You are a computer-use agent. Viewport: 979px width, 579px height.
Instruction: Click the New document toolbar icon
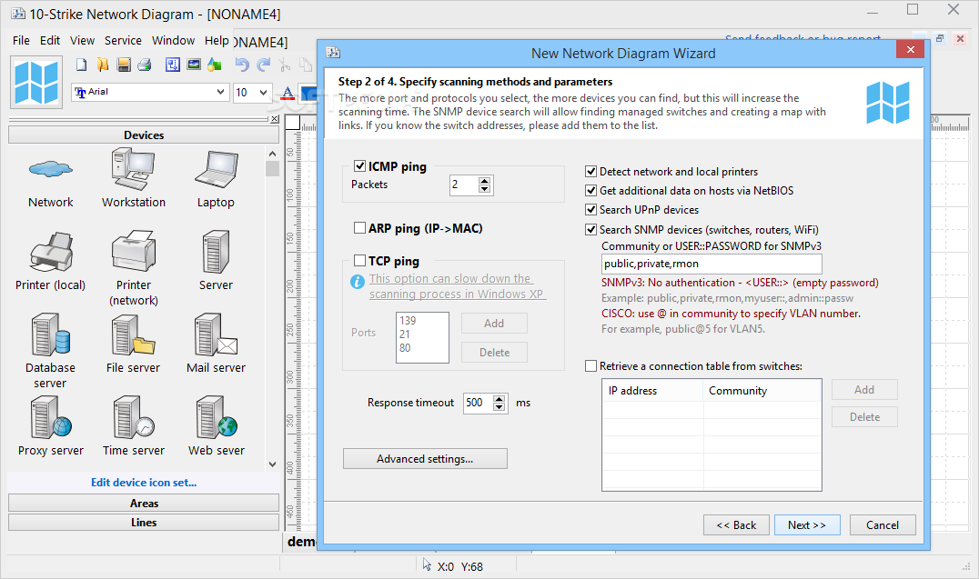tap(82, 65)
